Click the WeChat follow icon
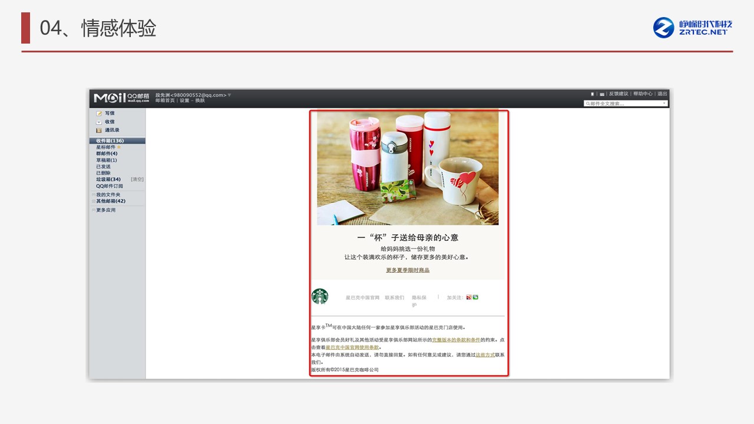Image resolution: width=754 pixels, height=424 pixels. (475, 297)
